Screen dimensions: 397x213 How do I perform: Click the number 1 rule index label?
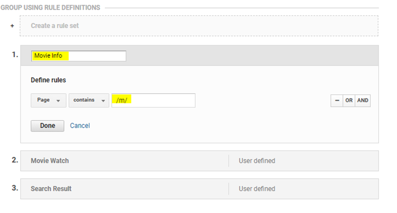pos(15,55)
